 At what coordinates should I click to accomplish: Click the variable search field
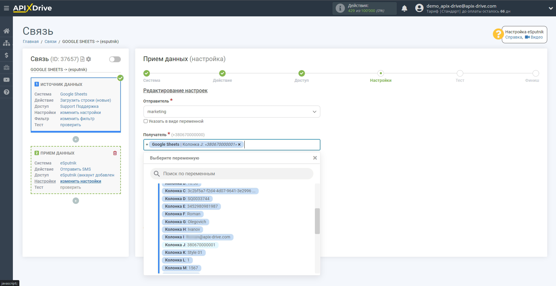(x=232, y=174)
